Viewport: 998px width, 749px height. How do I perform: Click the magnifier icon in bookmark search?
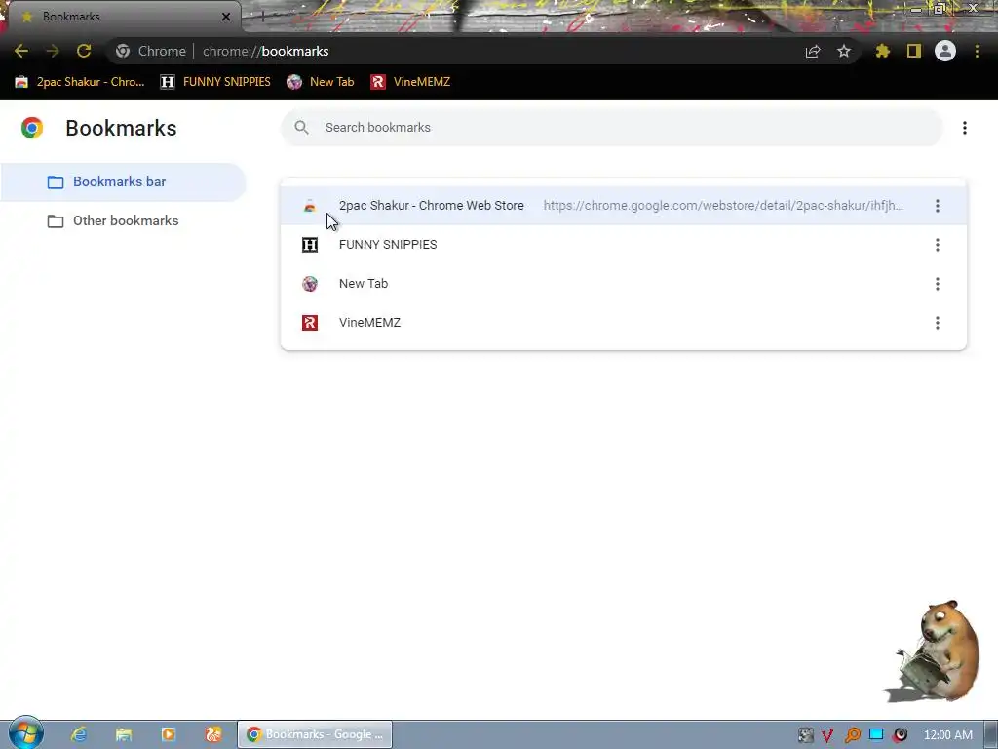point(302,128)
